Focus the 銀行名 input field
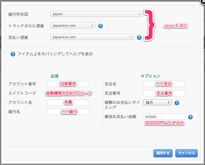This screenshot has height=165, width=205. pyautogui.click(x=68, y=112)
